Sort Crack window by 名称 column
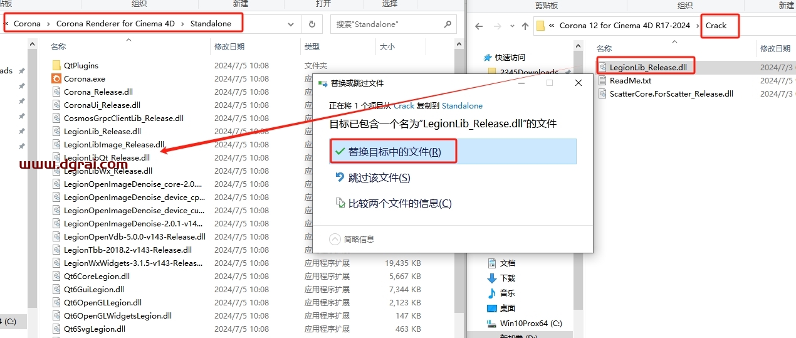This screenshot has width=796, height=338. tap(604, 48)
